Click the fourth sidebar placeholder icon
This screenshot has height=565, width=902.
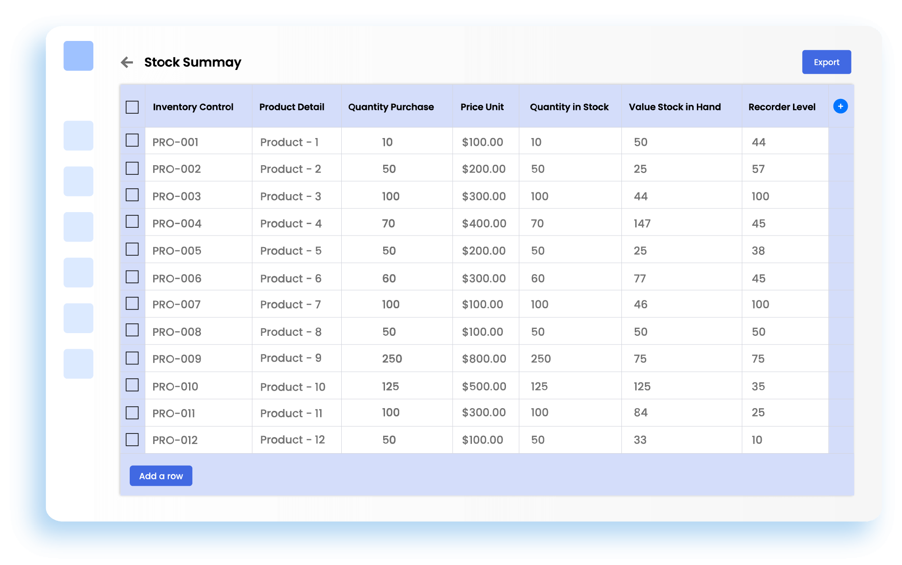pos(78,272)
